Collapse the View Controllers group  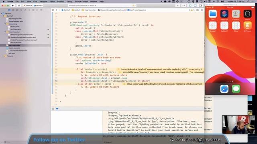coord(5,32)
